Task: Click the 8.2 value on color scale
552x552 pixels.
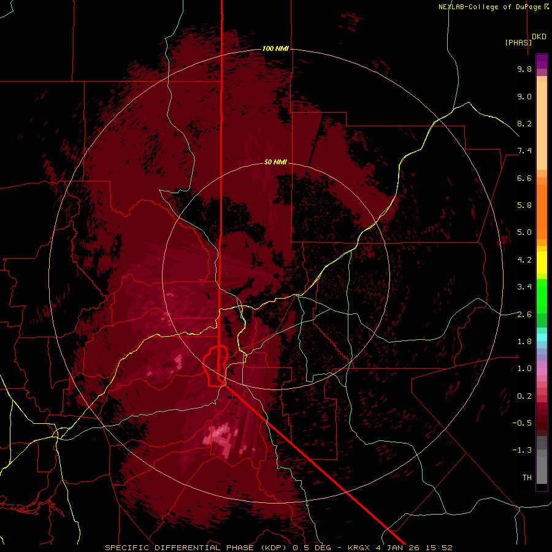Action: 524,123
